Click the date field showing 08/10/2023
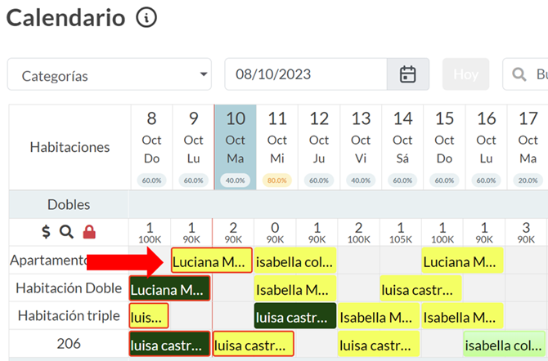This screenshot has height=361, width=548. 305,75
